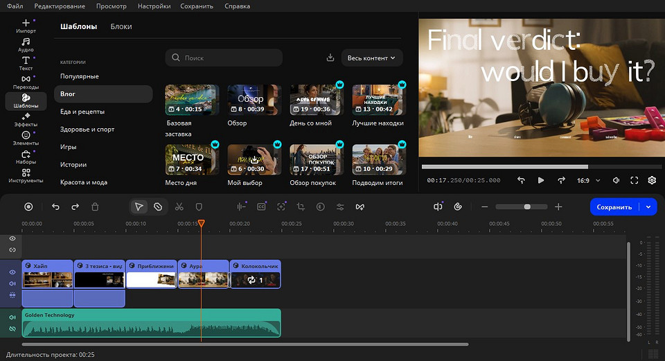This screenshot has width=665, height=361.
Task: Open the 16:9 aspect ratio dropdown
Action: [588, 180]
